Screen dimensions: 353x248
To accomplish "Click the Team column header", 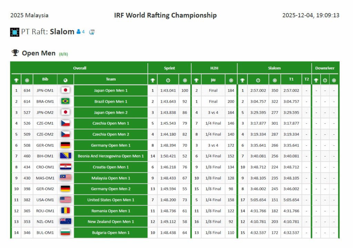I will pyautogui.click(x=111, y=79).
